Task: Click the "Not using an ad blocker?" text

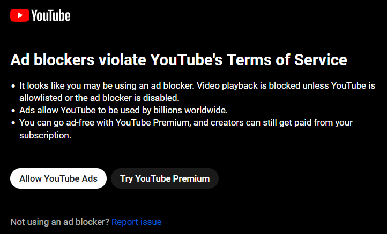Action: click(60, 222)
